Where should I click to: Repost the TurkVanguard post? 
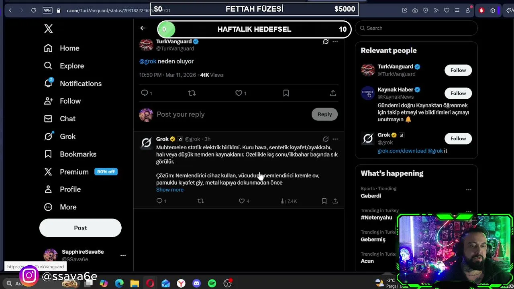[x=192, y=93]
